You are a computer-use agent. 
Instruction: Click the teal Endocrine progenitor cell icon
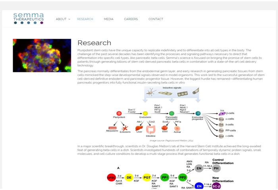(x=198, y=113)
